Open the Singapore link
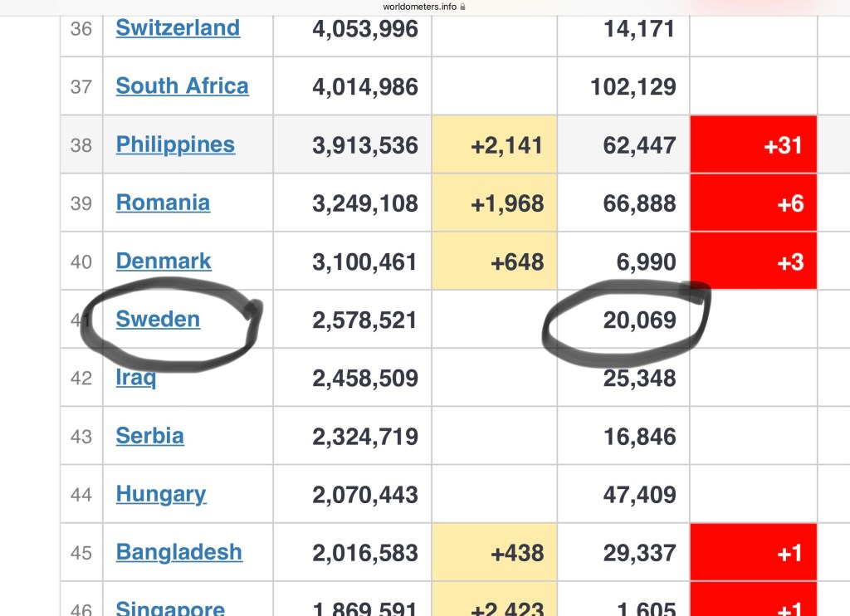 point(170,607)
